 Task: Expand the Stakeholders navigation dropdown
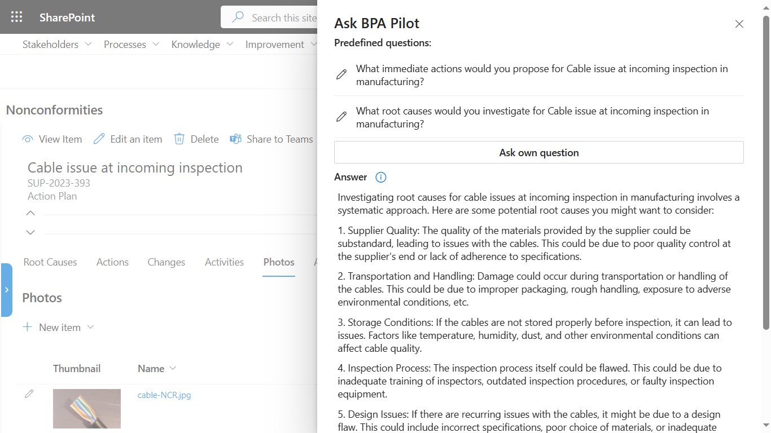[x=88, y=45]
